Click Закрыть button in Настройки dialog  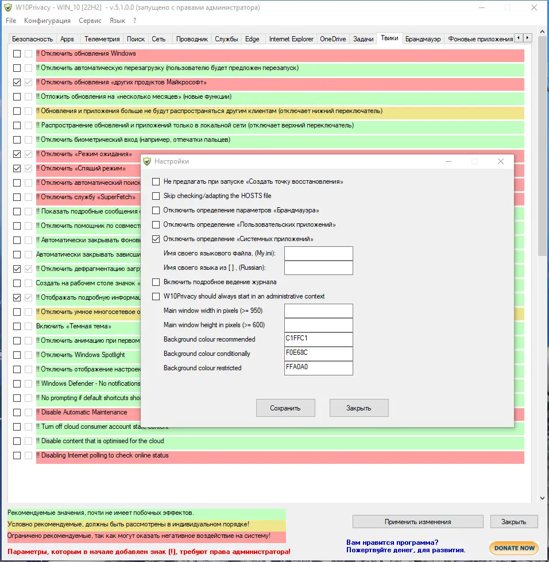point(359,408)
